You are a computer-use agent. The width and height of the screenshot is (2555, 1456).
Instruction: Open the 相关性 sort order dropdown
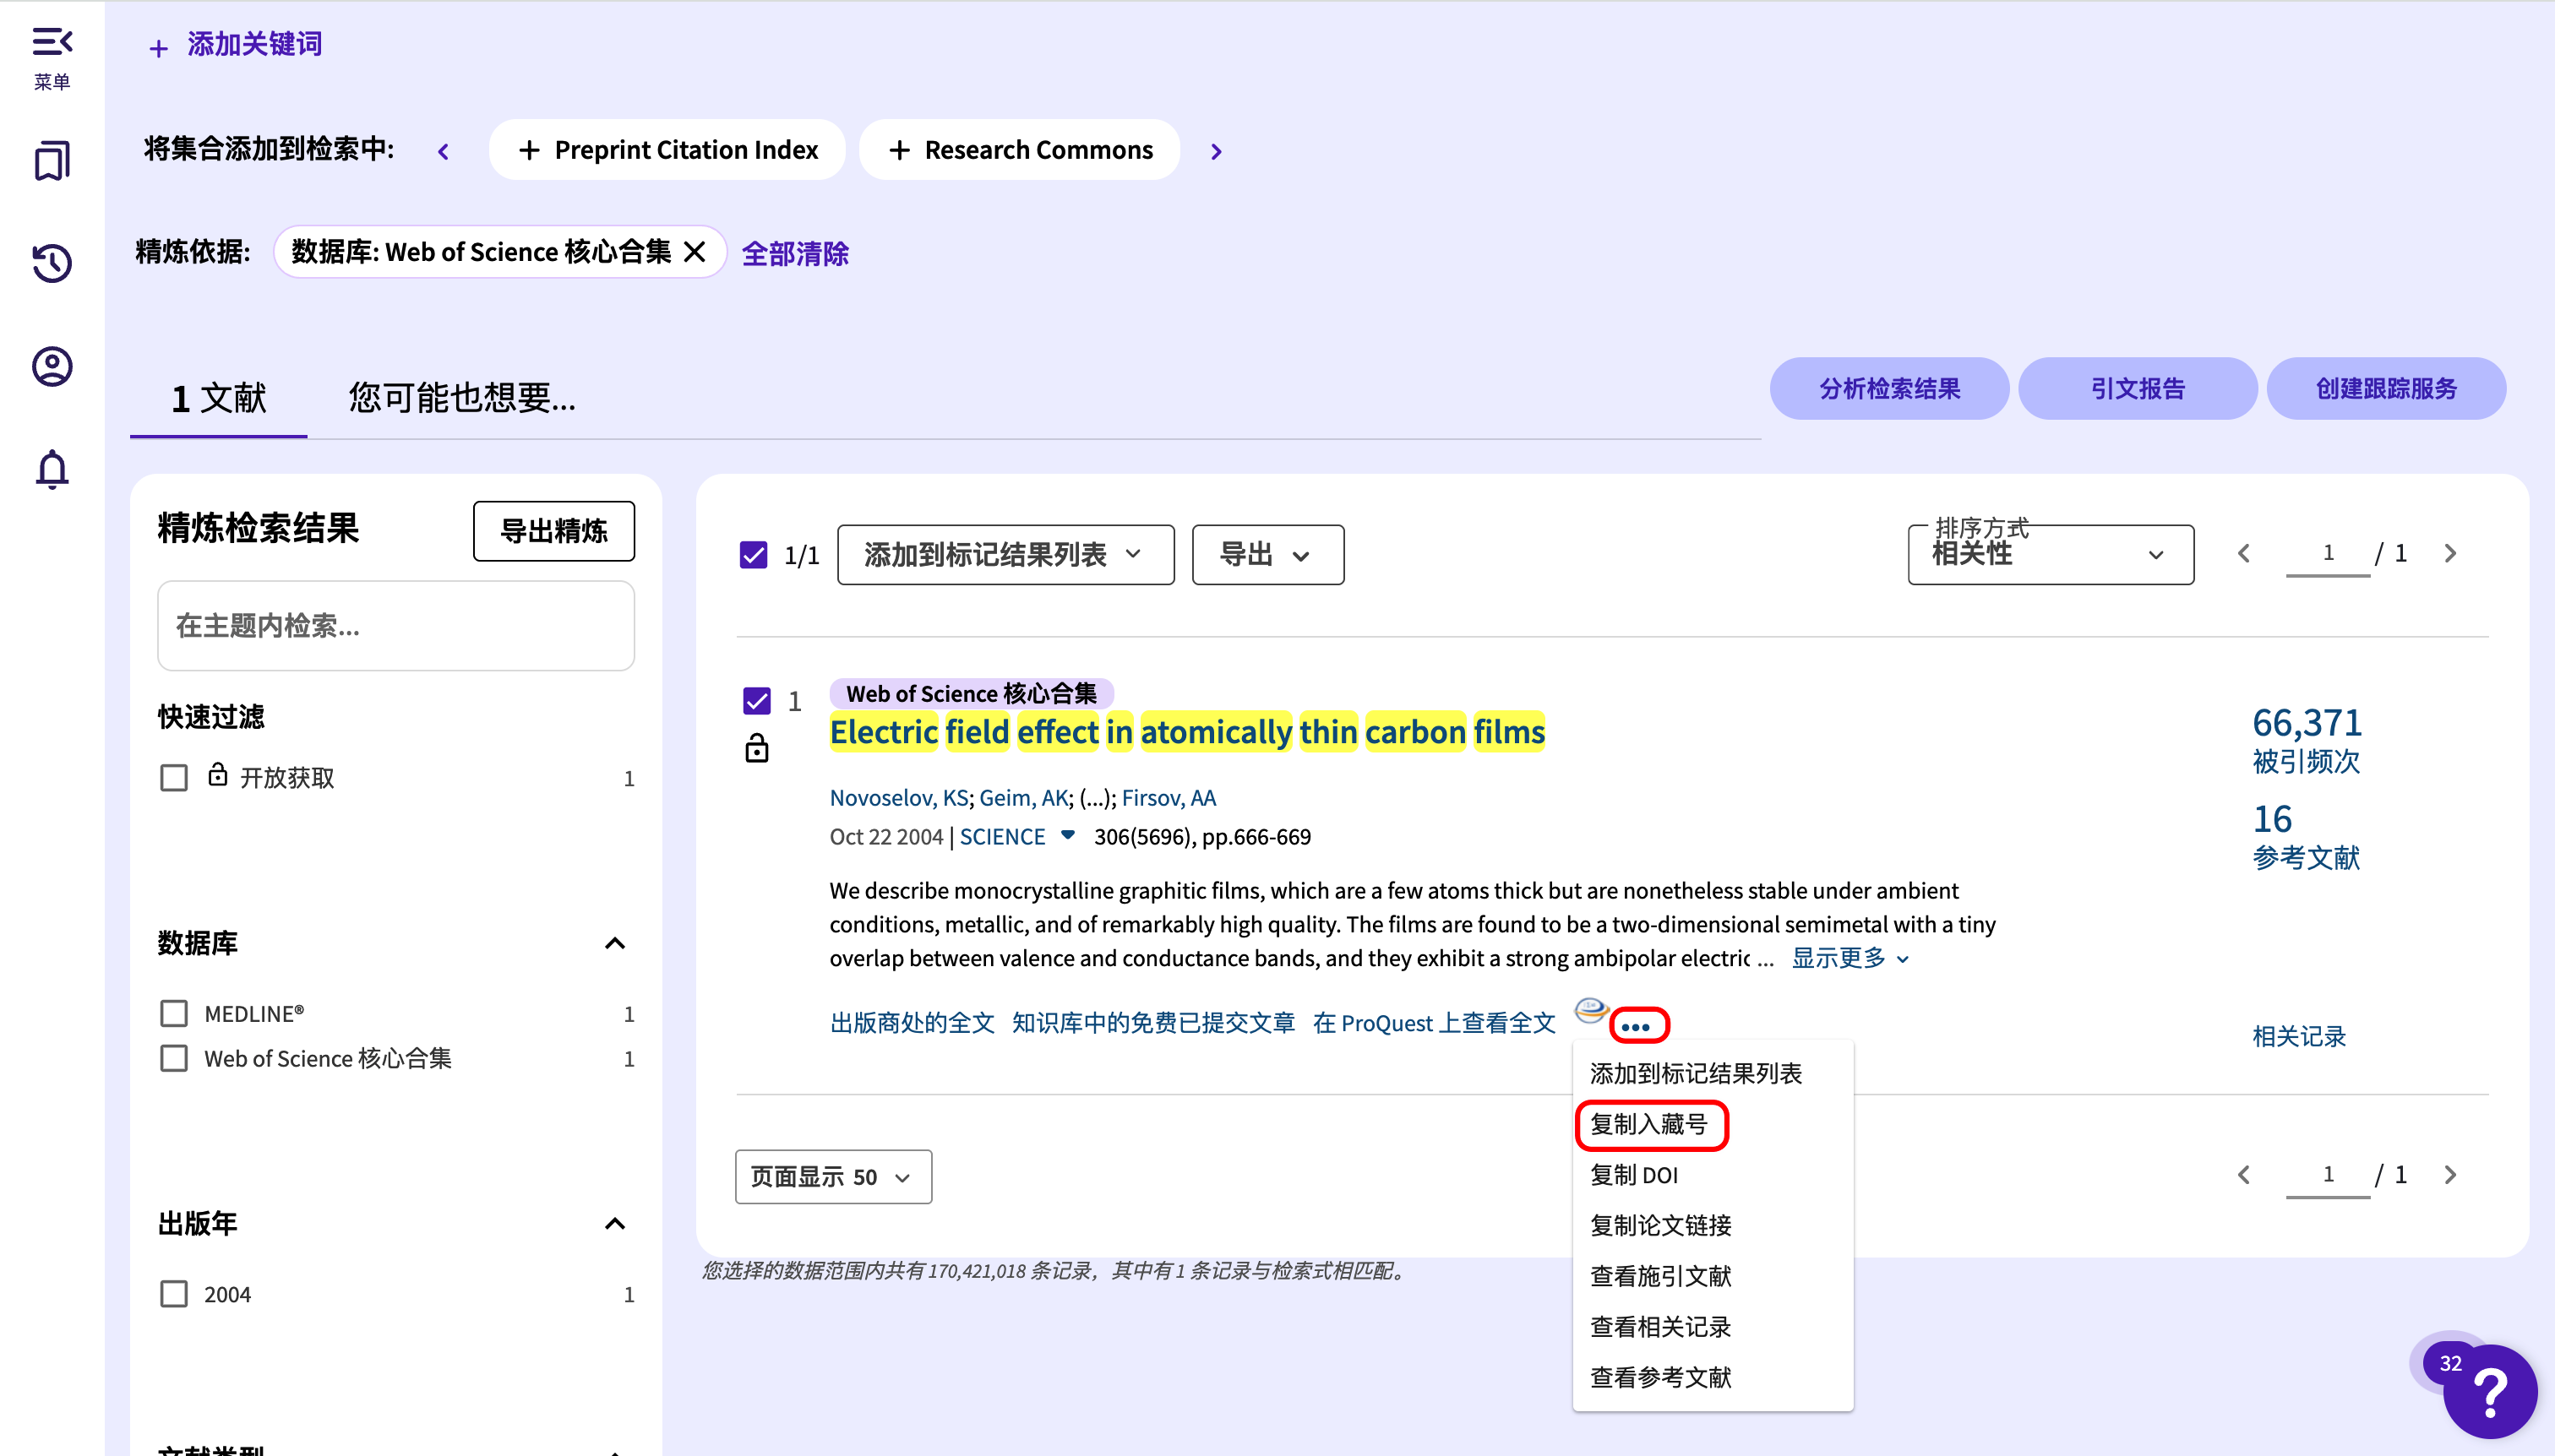coord(2049,555)
